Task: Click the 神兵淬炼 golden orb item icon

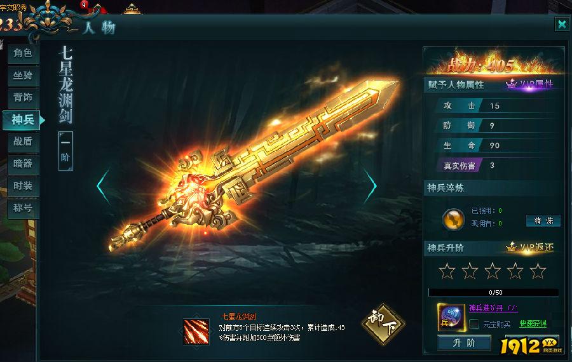Action: 453,219
